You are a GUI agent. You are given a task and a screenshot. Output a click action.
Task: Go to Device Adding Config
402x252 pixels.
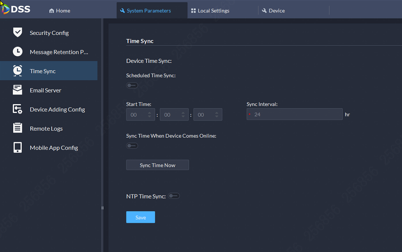49,109
